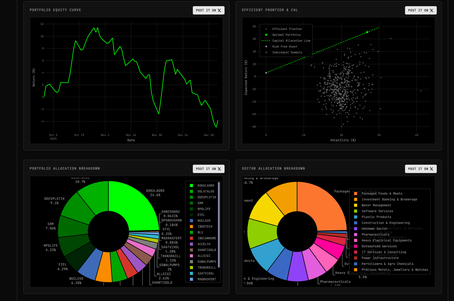This screenshot has height=301, width=454.
Task: Click the IT Services & Consulting legend marker
Action: pos(356,252)
